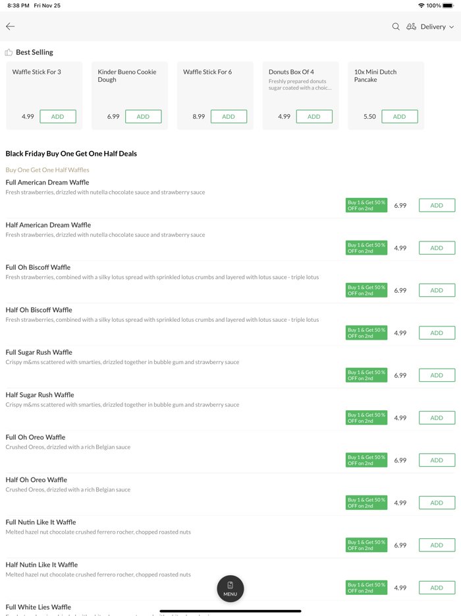This screenshot has width=461, height=616.
Task: Open Full Oh Oreo Waffle item
Action: (36, 437)
